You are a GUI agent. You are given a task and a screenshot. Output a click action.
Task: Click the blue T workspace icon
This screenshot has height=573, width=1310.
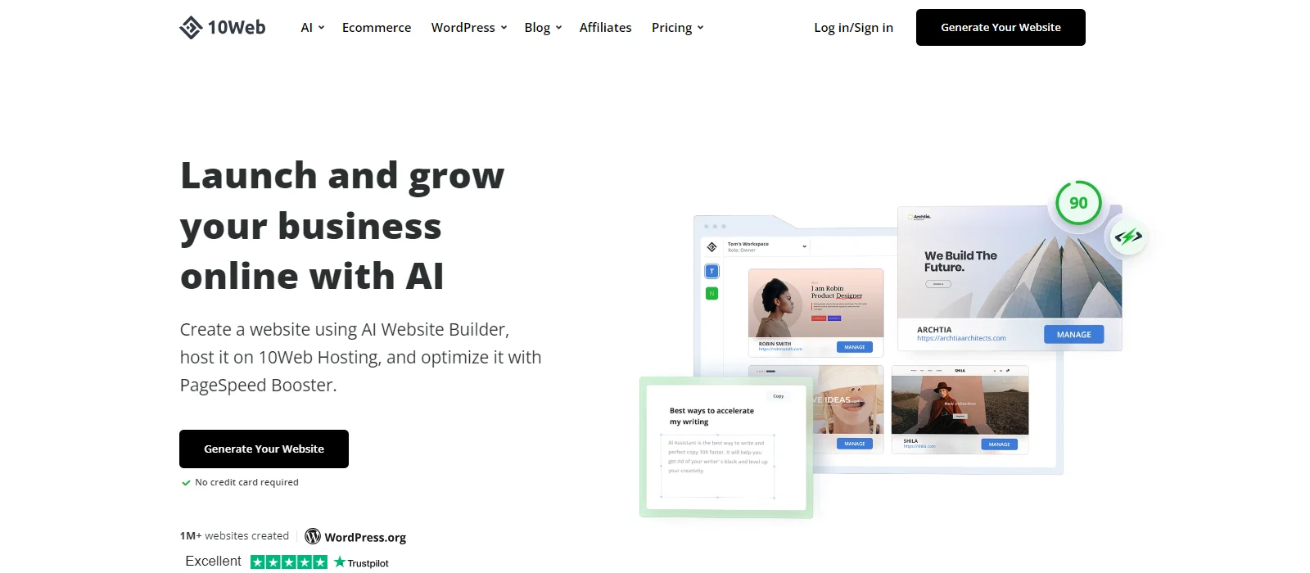click(711, 271)
